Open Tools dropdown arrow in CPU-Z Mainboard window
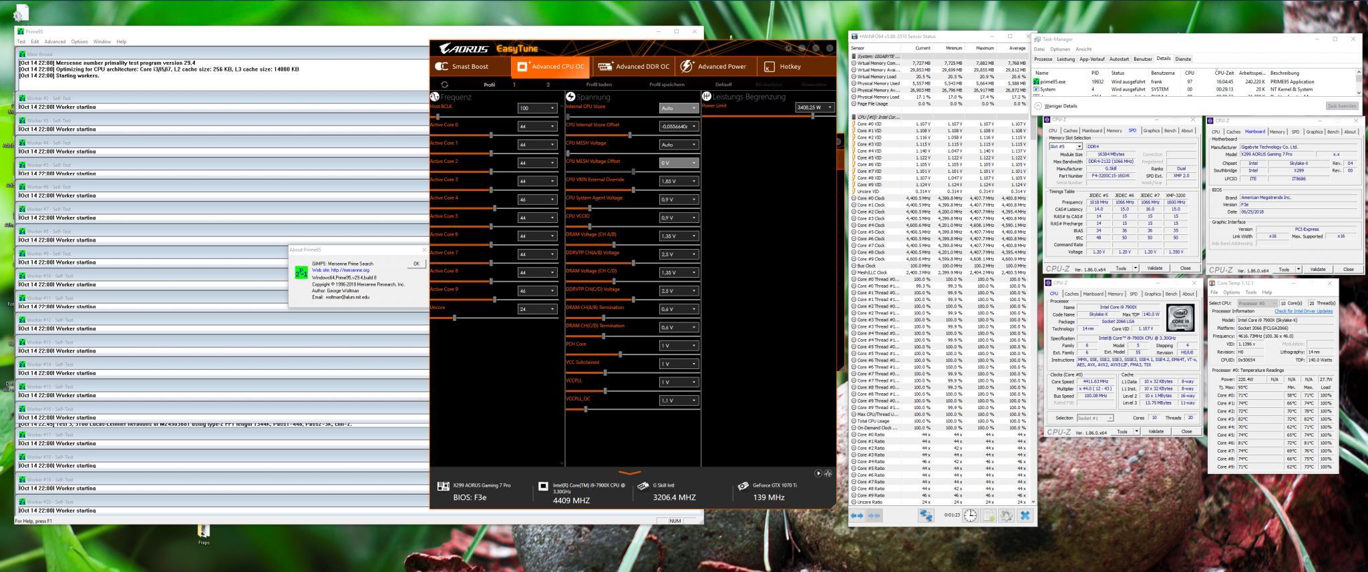The height and width of the screenshot is (572, 1368). coord(1299,269)
